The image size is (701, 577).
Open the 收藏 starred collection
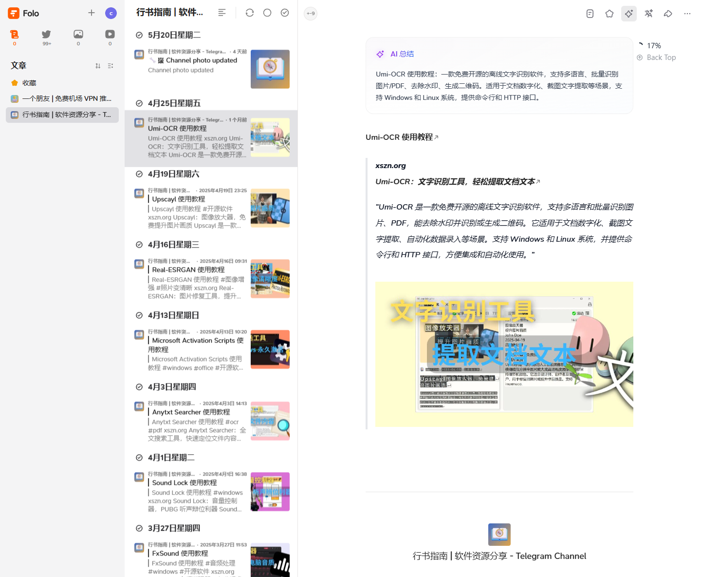point(62,83)
